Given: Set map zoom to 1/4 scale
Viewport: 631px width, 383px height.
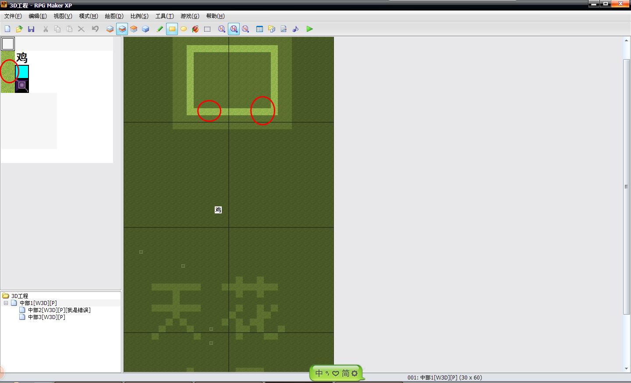Looking at the screenshot, I should 245,29.
